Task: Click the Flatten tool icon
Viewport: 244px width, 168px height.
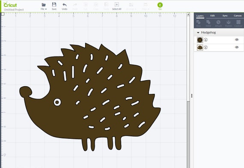Action: click(228, 22)
